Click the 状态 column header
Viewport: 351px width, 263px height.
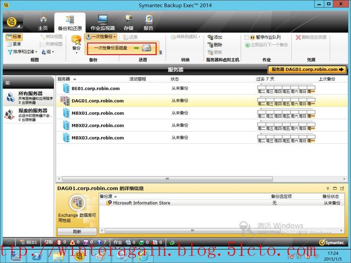tap(174, 79)
